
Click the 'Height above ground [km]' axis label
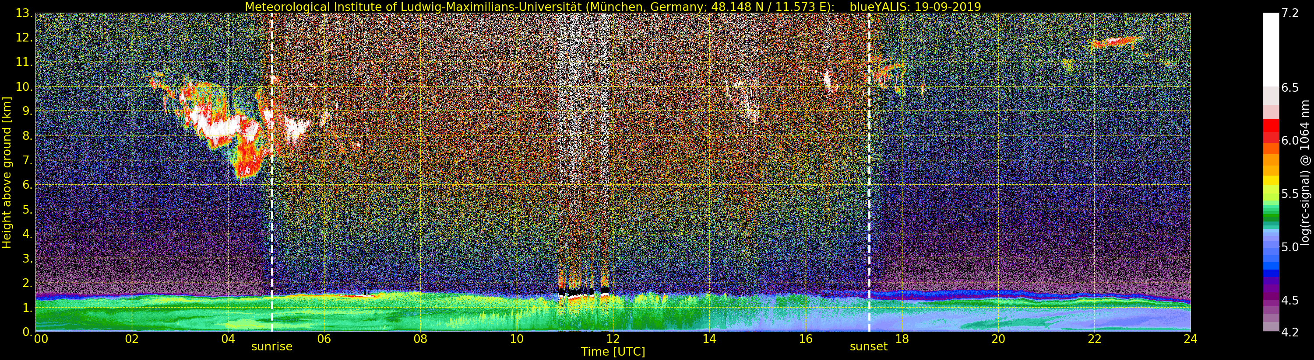click(7, 172)
